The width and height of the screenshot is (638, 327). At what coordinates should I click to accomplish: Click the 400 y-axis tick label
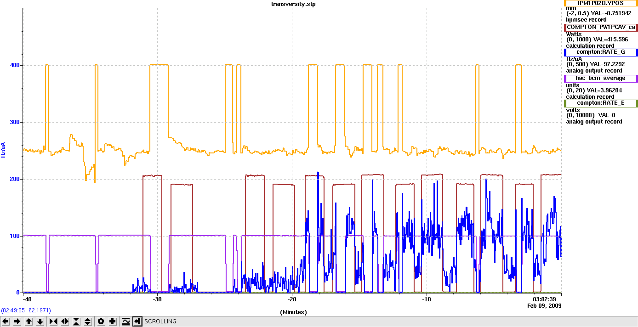click(15, 65)
